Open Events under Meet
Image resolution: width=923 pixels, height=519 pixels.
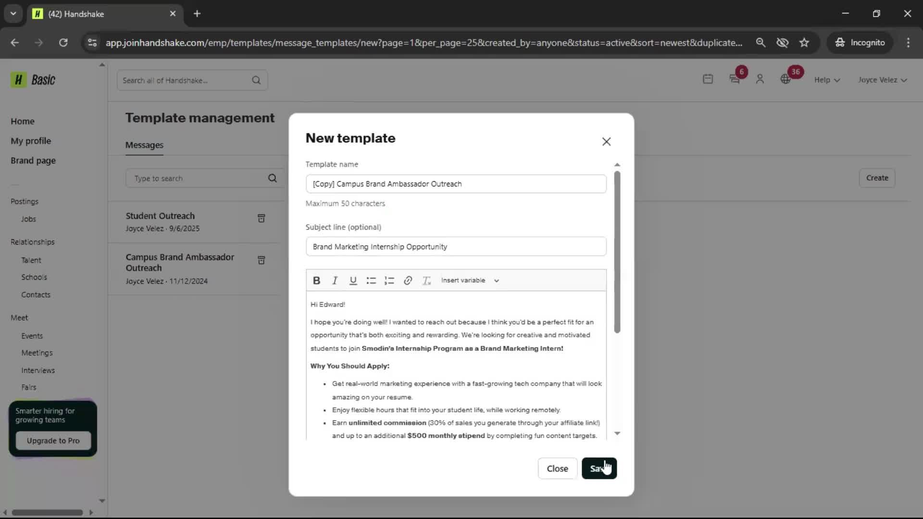[32, 336]
